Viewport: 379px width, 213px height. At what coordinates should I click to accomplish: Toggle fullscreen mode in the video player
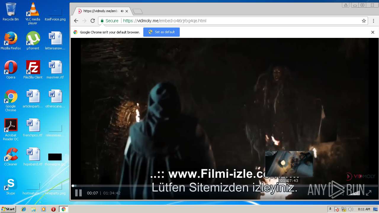[x=369, y=193]
